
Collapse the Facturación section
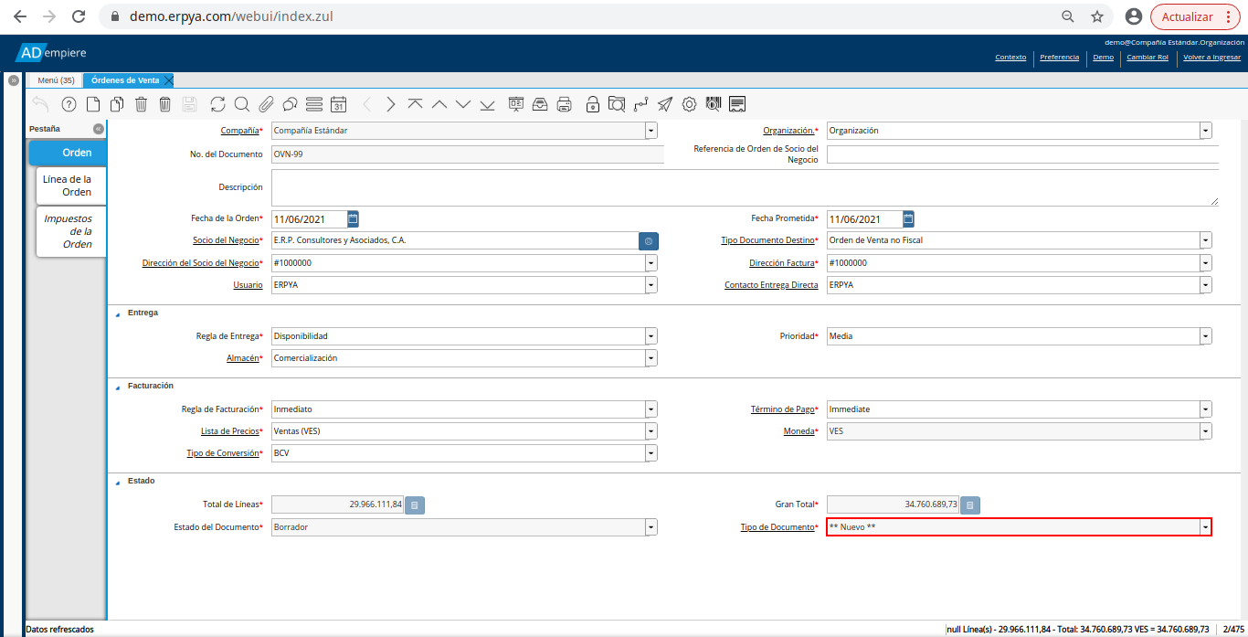(x=117, y=387)
